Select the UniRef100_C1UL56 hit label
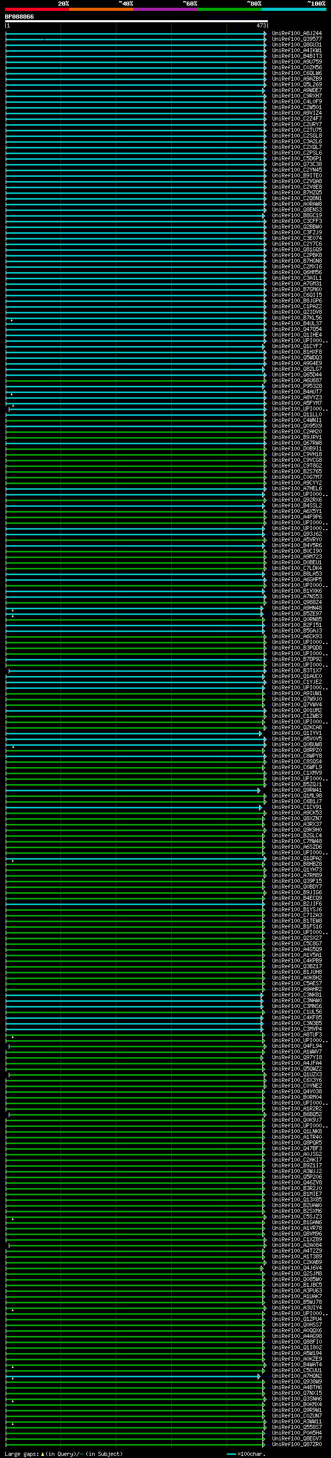This screenshot has width=331, height=1458. (296, 1012)
